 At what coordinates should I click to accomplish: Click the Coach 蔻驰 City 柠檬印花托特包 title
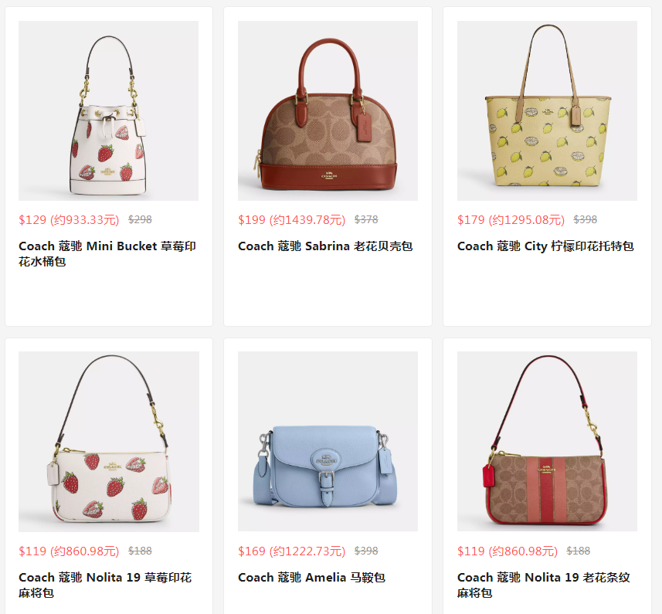pyautogui.click(x=545, y=246)
